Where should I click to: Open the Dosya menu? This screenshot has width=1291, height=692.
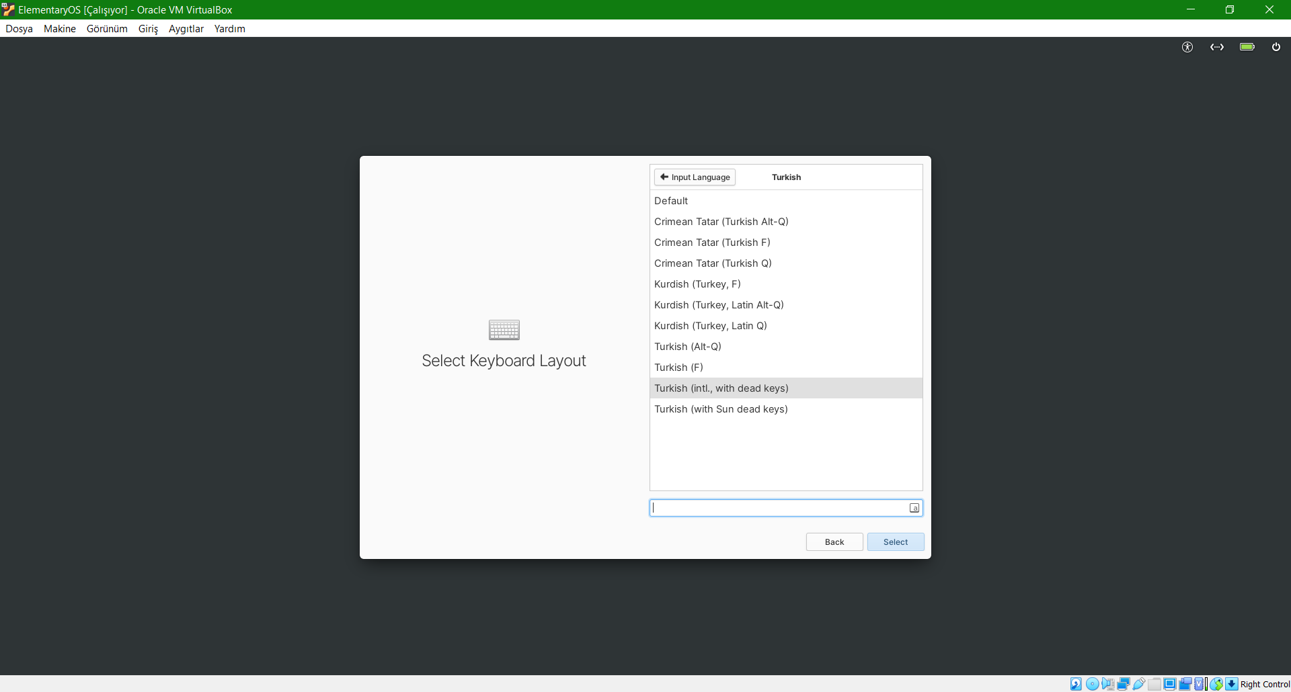pos(19,29)
